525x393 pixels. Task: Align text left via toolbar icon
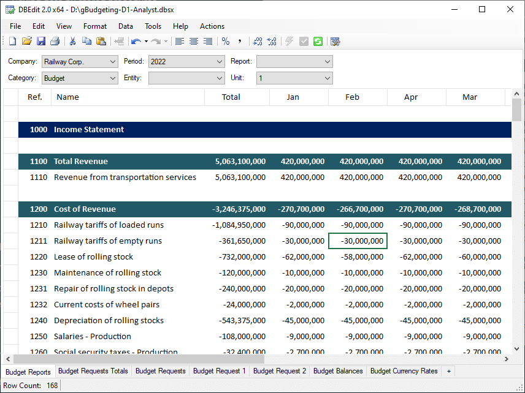click(180, 42)
